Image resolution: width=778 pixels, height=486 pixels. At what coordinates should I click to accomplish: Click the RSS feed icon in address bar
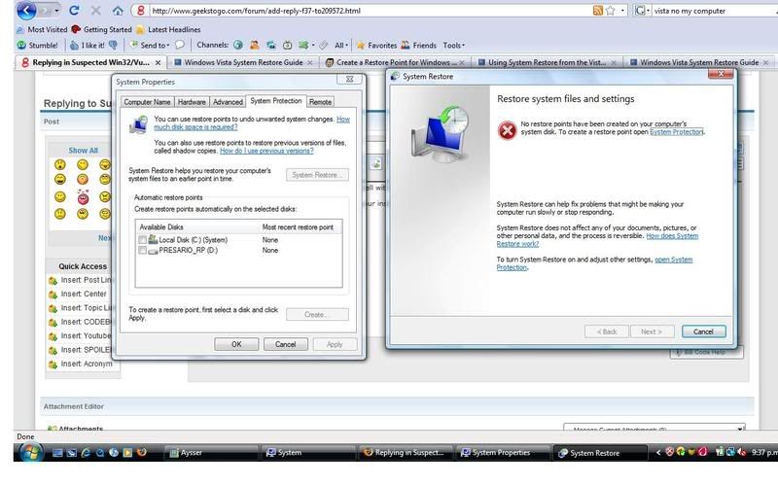598,11
